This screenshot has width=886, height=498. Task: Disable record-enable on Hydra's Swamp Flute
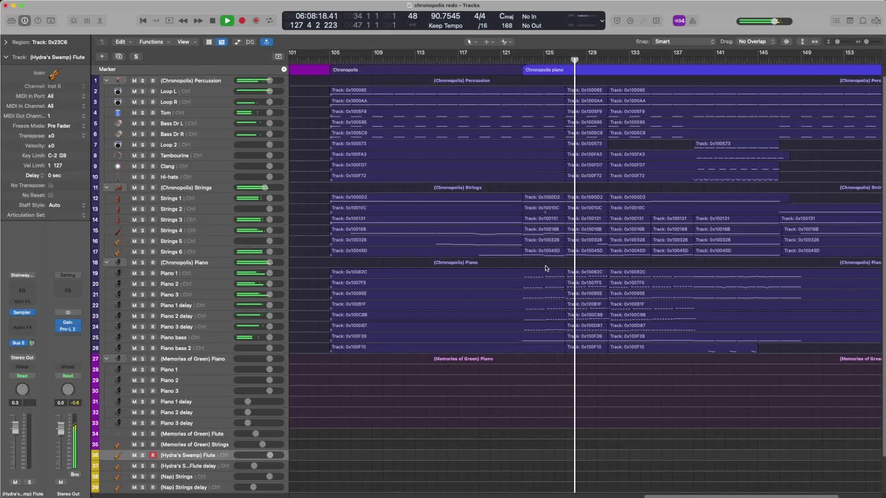click(x=153, y=456)
